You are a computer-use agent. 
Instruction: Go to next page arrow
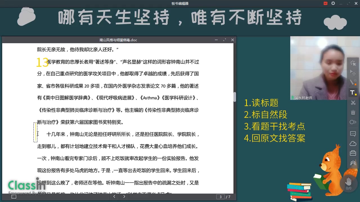click(x=124, y=197)
